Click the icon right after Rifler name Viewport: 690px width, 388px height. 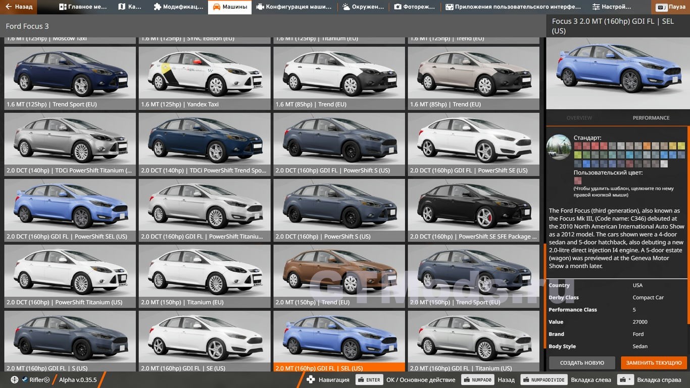click(46, 380)
